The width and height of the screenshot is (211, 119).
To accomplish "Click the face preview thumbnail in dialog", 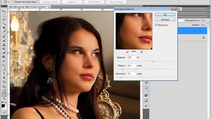I will (134, 31).
